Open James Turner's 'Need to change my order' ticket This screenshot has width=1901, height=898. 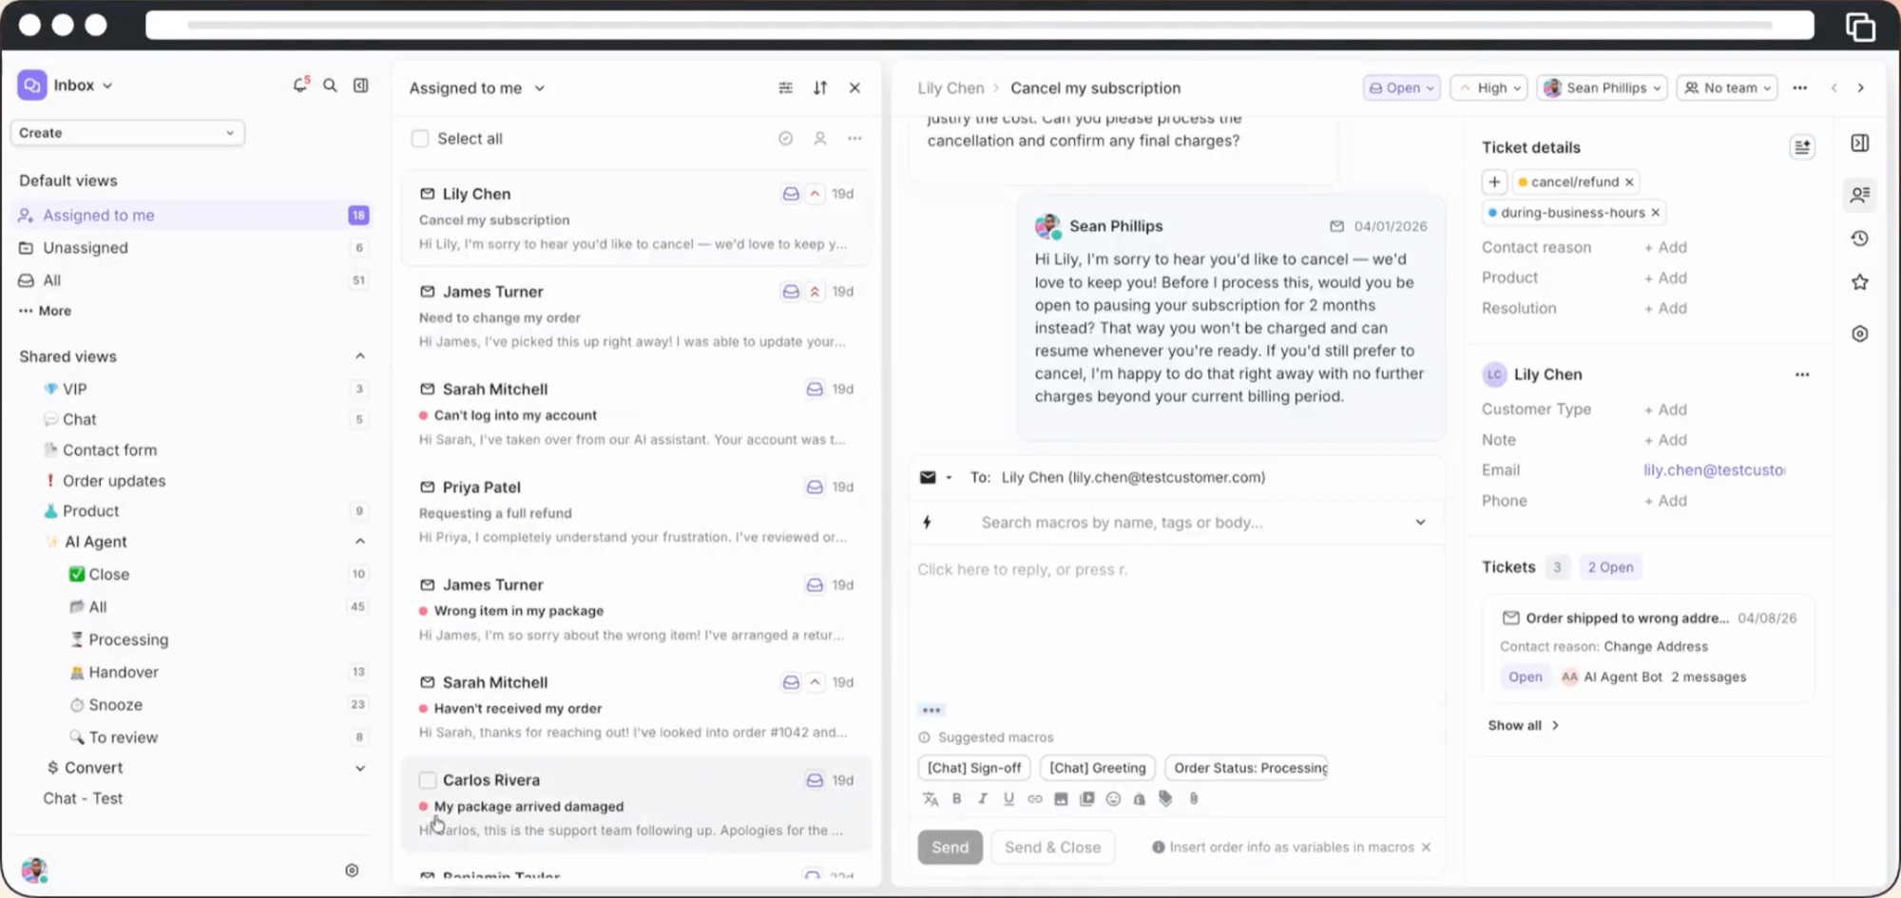(635, 316)
